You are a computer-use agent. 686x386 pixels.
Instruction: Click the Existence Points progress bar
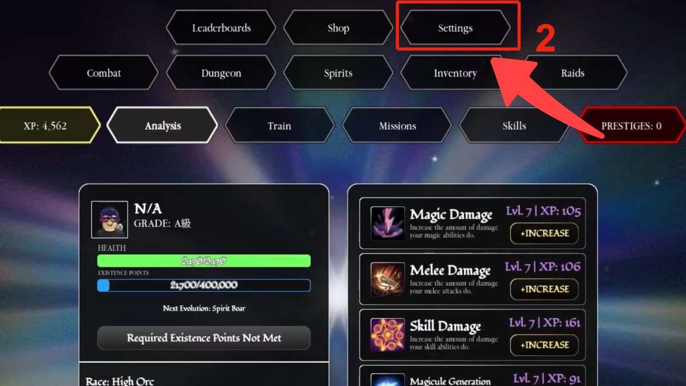click(204, 285)
